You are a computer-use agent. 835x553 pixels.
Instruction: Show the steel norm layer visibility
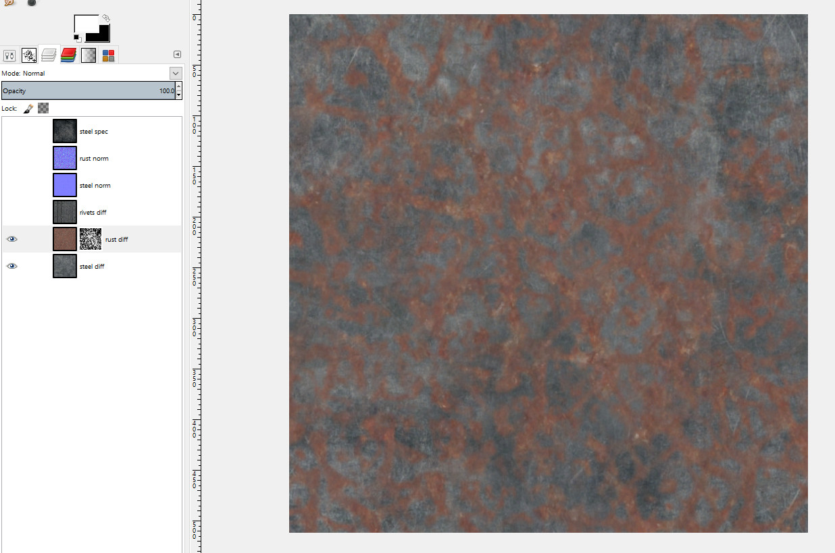click(x=11, y=185)
